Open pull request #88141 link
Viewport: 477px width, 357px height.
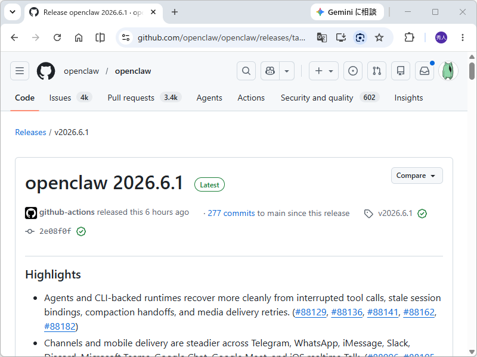pyautogui.click(x=383, y=312)
